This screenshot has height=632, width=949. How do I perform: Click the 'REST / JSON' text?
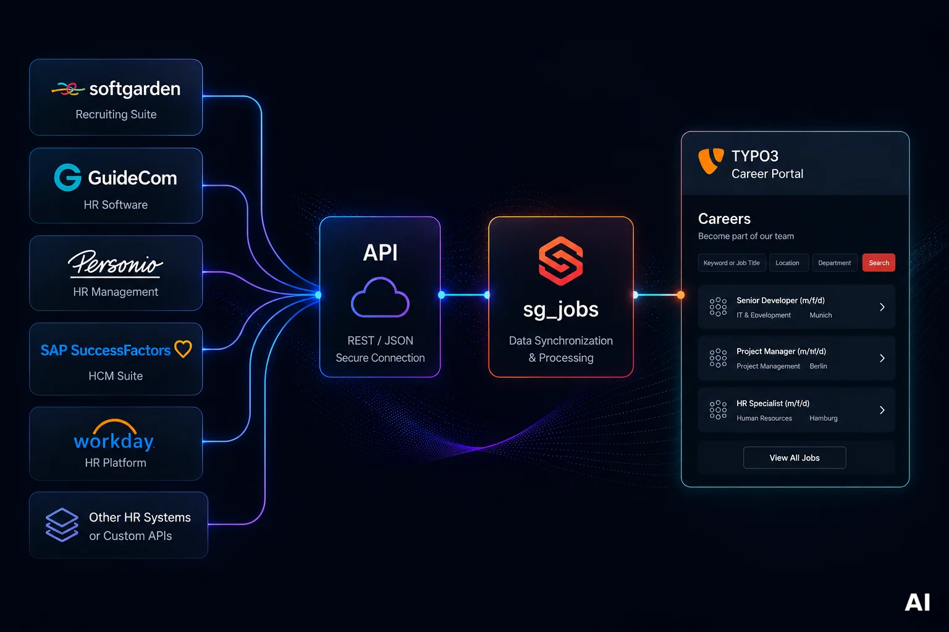(x=380, y=341)
